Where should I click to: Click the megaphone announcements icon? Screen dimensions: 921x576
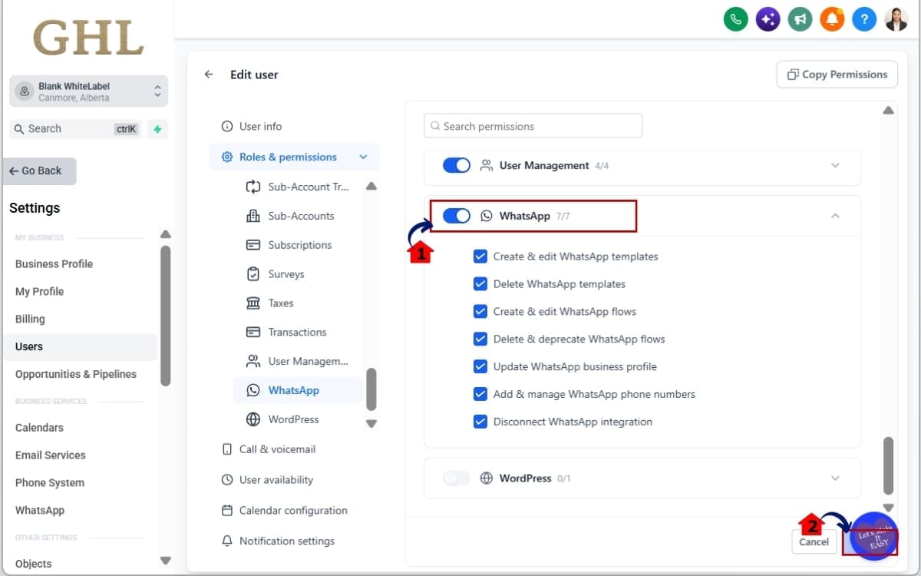coord(801,19)
